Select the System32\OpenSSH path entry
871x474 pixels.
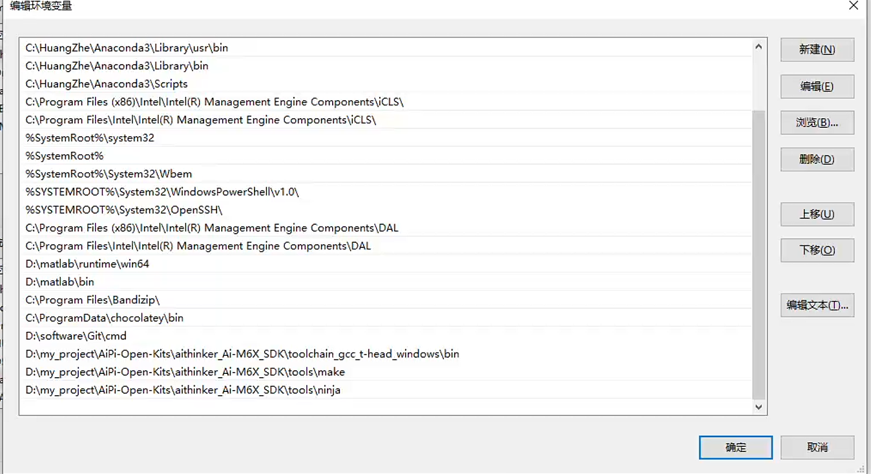tap(386, 210)
